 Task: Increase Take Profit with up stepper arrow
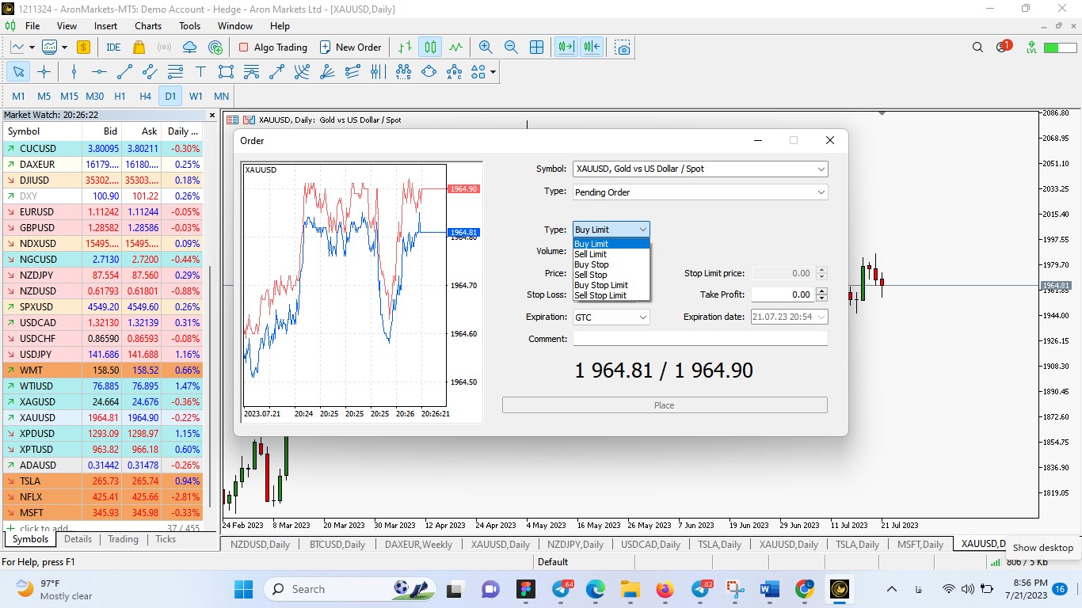pos(821,291)
